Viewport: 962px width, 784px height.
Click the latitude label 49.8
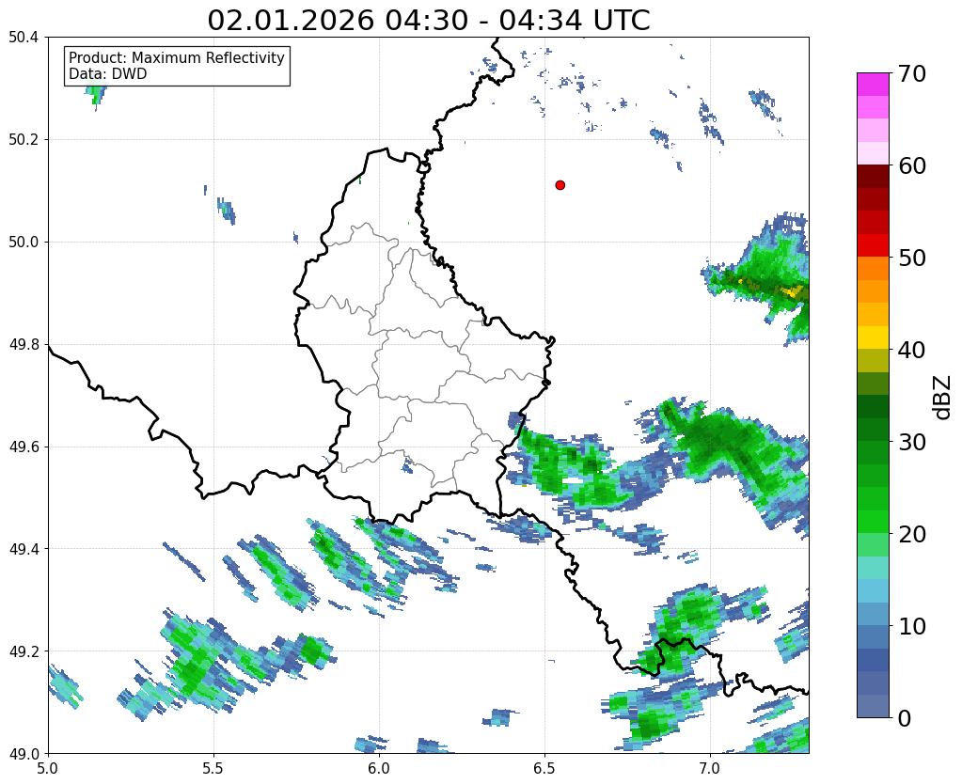pos(24,344)
